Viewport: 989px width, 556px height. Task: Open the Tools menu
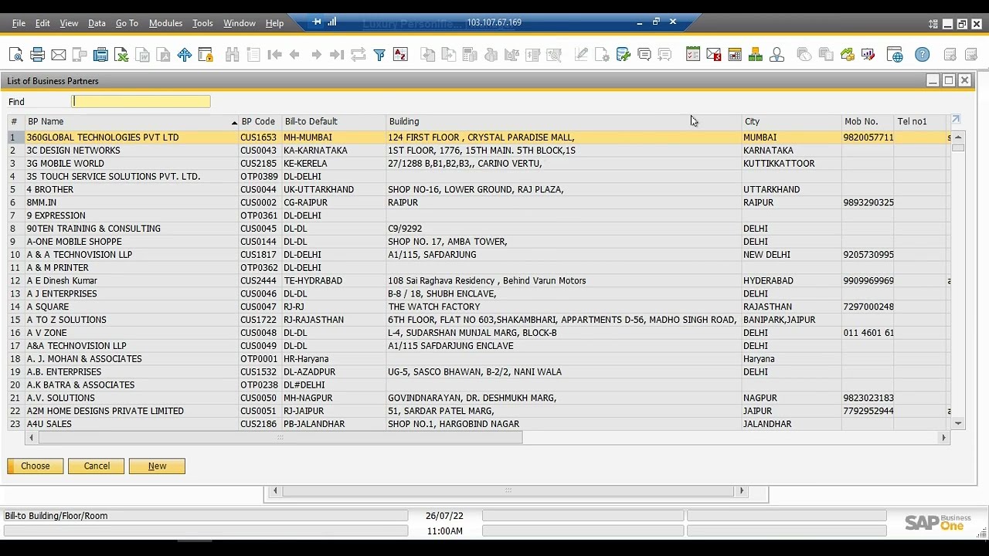202,23
